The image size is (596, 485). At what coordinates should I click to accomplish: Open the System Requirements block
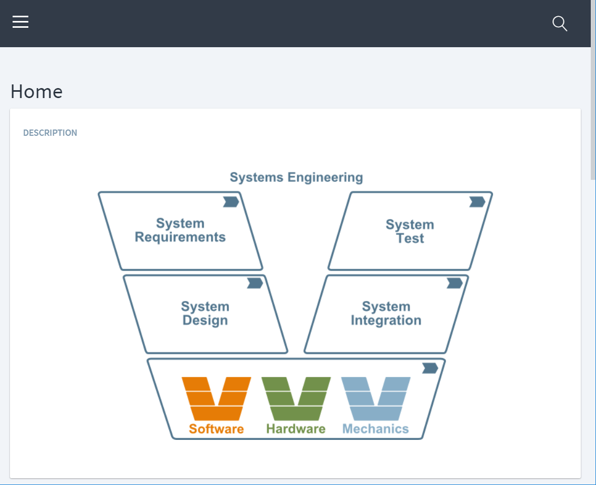[x=180, y=231]
